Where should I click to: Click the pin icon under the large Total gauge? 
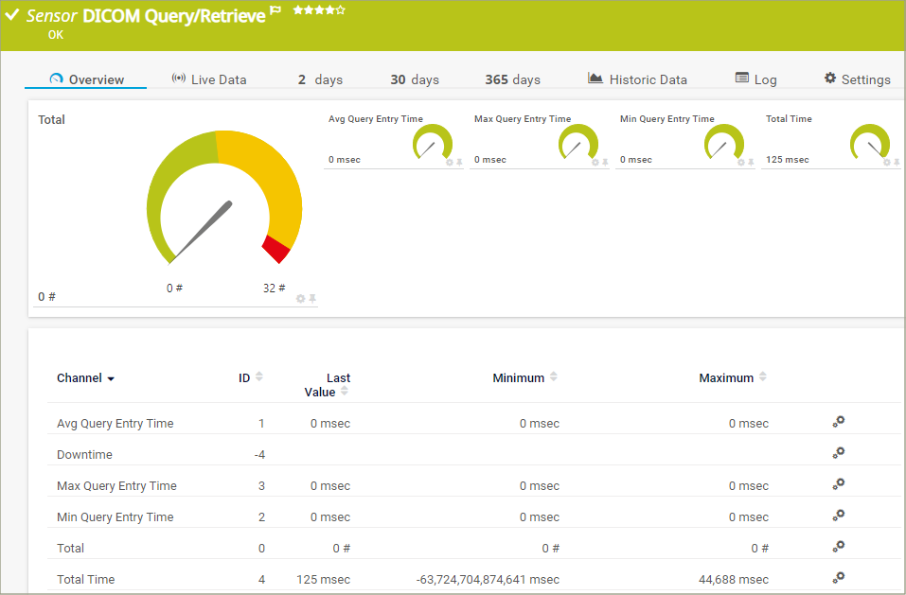(312, 298)
